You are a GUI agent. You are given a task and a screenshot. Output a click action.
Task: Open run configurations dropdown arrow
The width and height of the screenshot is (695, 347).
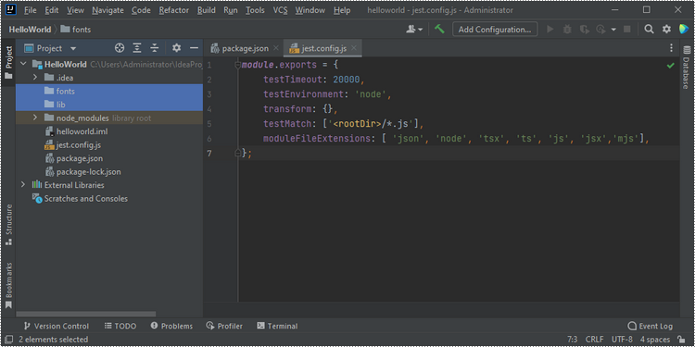[613, 30]
